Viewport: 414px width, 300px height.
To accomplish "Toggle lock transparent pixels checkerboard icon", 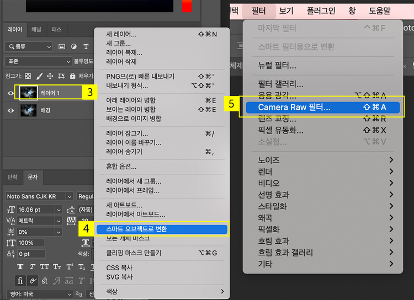I will pyautogui.click(x=28, y=76).
